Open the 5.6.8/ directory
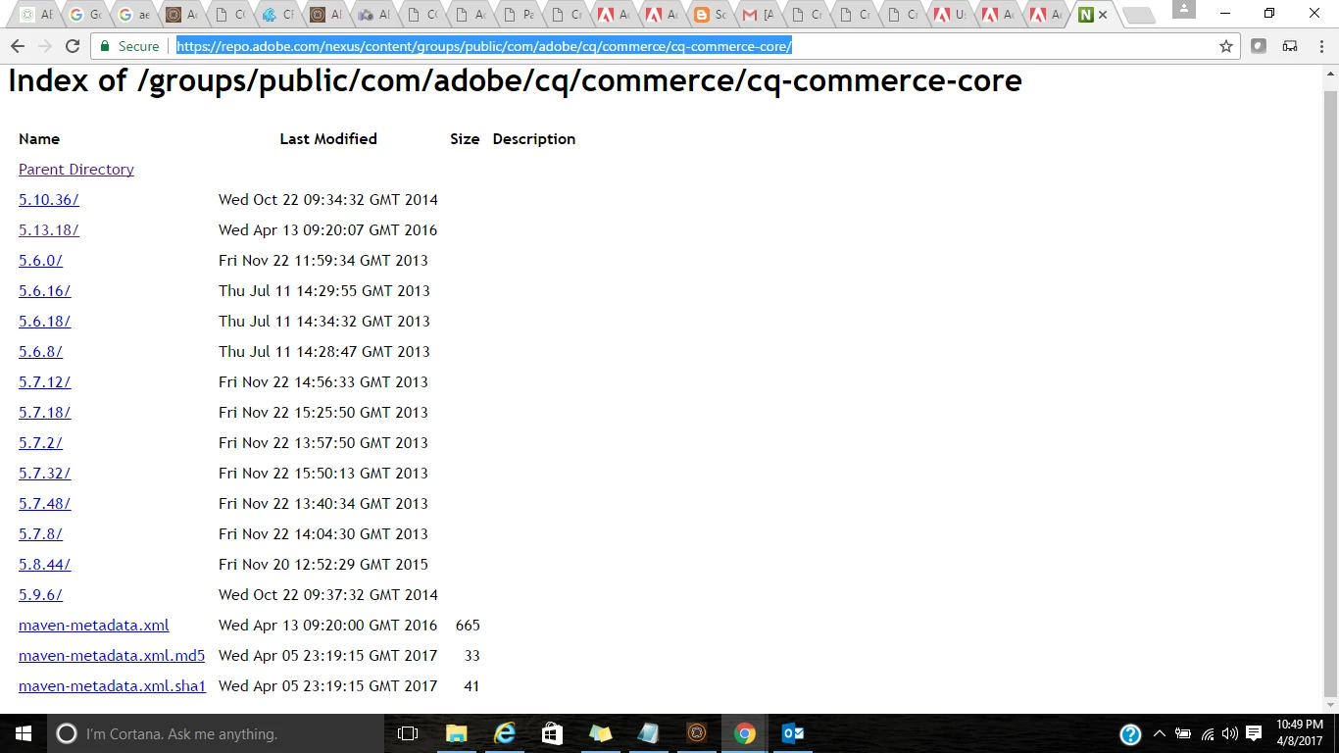The width and height of the screenshot is (1339, 753). click(x=40, y=352)
